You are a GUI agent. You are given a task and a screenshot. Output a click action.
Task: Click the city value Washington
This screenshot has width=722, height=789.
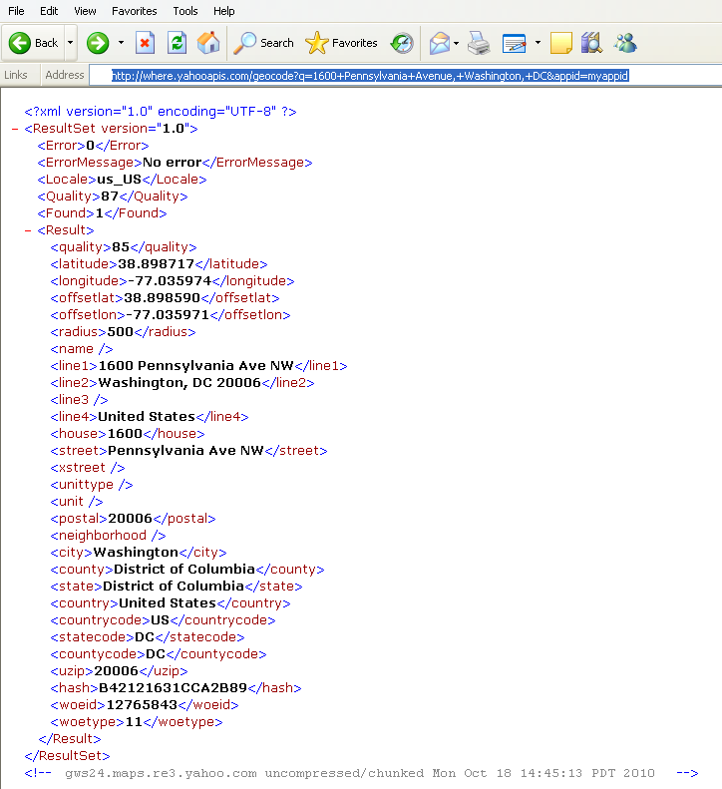click(136, 553)
